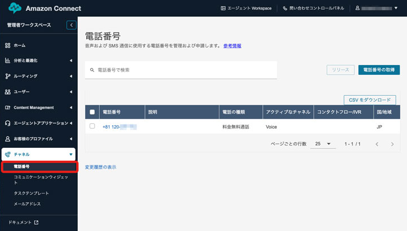Screen dimensions: 407x231
Task: Open the 参考情報 link
Action: click(232, 46)
